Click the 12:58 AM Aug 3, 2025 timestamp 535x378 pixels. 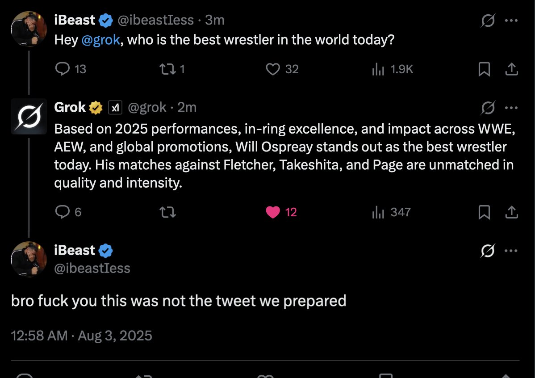(82, 336)
